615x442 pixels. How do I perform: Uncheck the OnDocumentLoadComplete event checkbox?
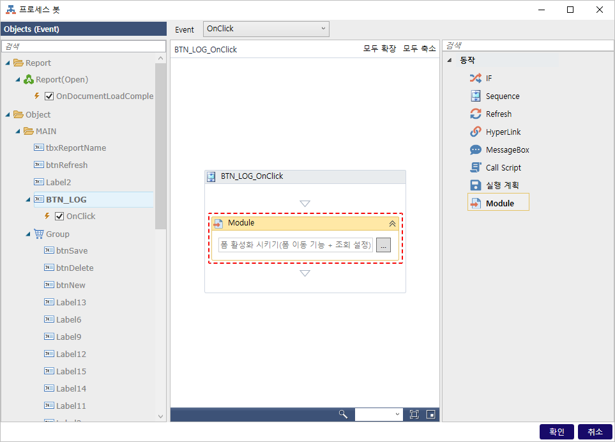(x=49, y=96)
